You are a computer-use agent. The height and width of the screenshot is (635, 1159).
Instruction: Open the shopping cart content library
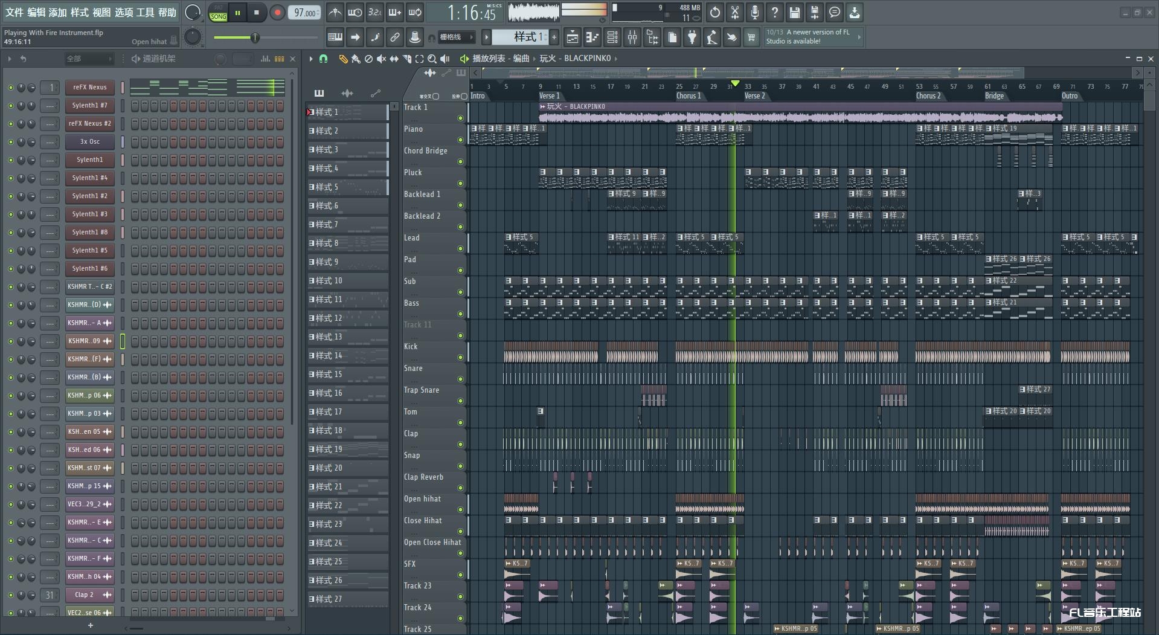pyautogui.click(x=751, y=37)
